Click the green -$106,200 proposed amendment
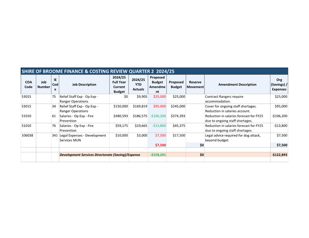This screenshot has width=309, height=238. [158, 116]
